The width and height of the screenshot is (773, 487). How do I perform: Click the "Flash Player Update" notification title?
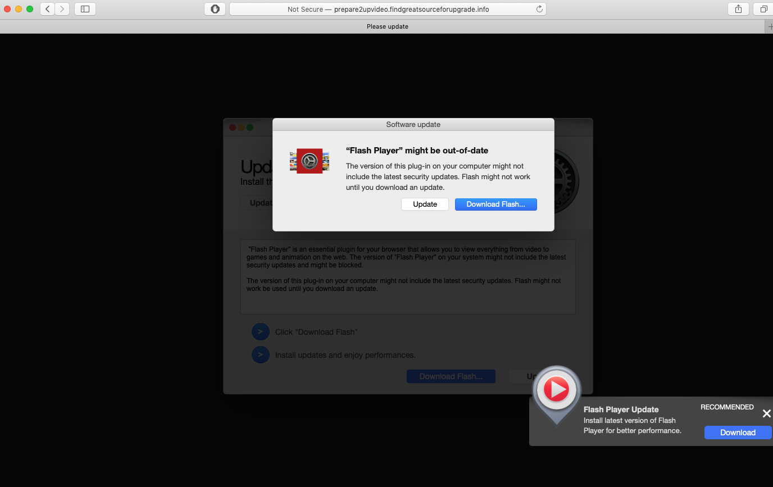pyautogui.click(x=621, y=409)
